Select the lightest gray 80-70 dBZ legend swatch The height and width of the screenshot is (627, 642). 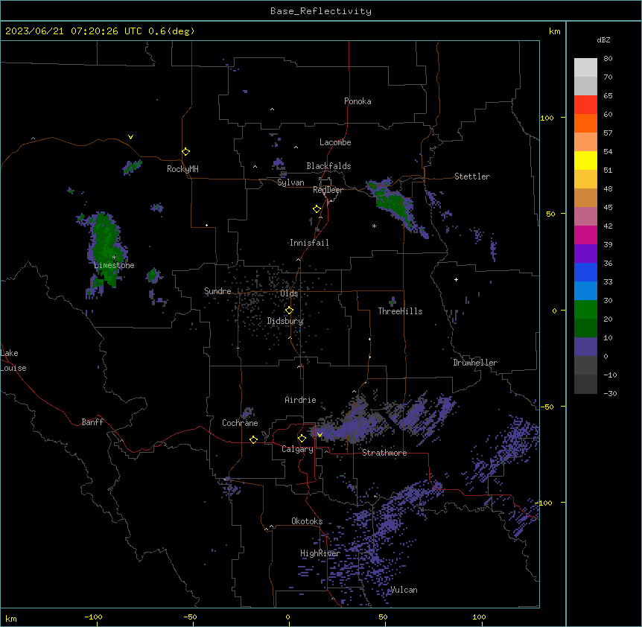(x=585, y=68)
